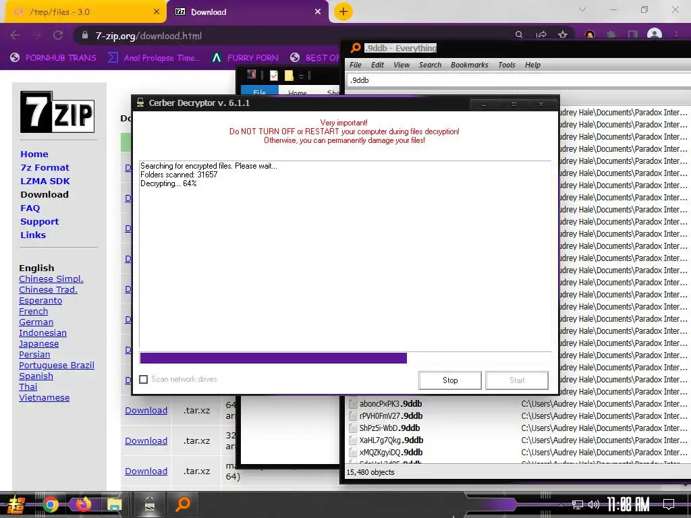Share this page using the share icon
This screenshot has width=691, height=518.
coord(541,34)
